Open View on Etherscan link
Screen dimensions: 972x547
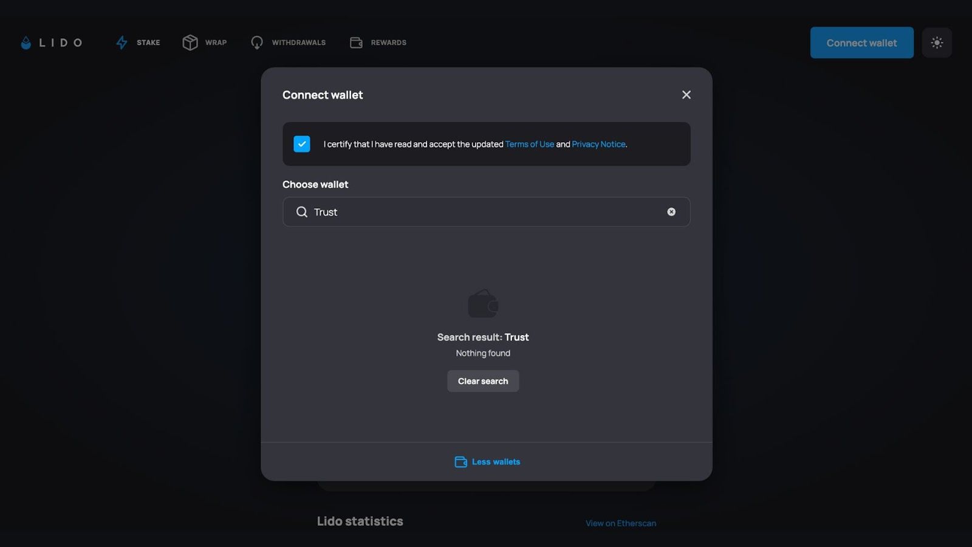point(621,523)
